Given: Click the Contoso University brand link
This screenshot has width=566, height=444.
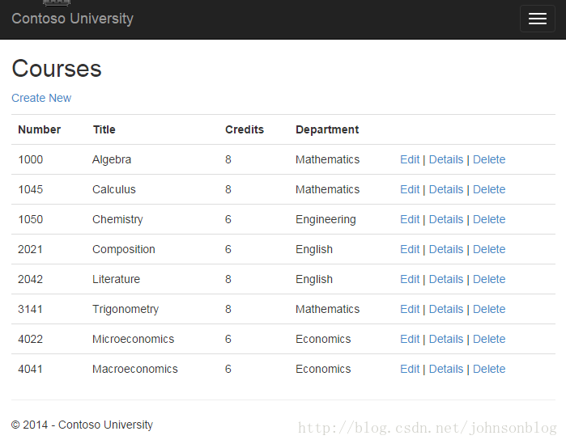Looking at the screenshot, I should click(72, 19).
